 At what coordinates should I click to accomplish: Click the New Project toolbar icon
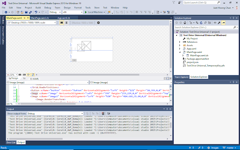[x=18, y=12]
